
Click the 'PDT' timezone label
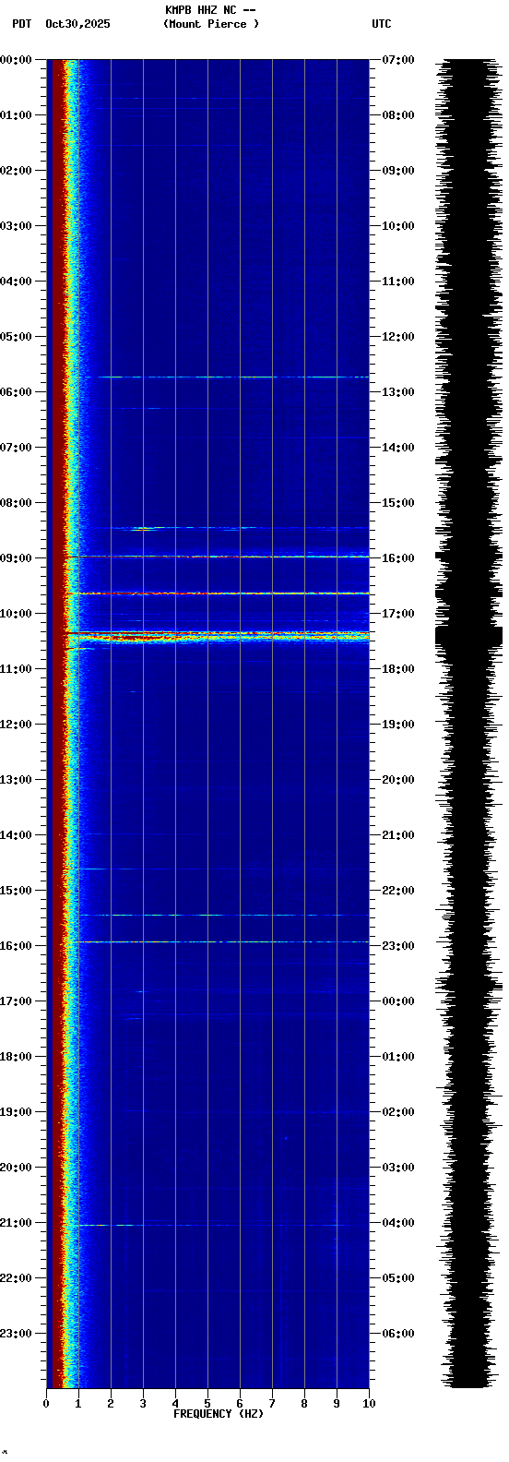(21, 24)
